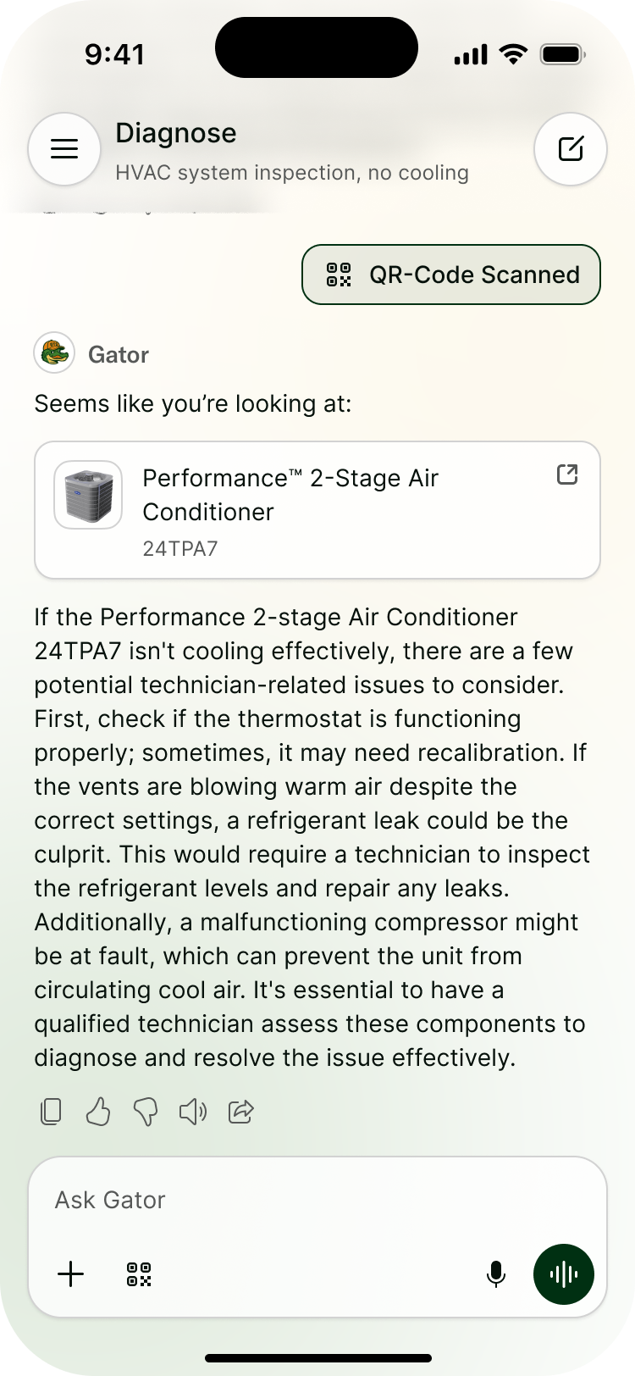The width and height of the screenshot is (635, 1376).
Task: Open the Performance 2-Stage Air Conditioner card
Action: click(317, 510)
